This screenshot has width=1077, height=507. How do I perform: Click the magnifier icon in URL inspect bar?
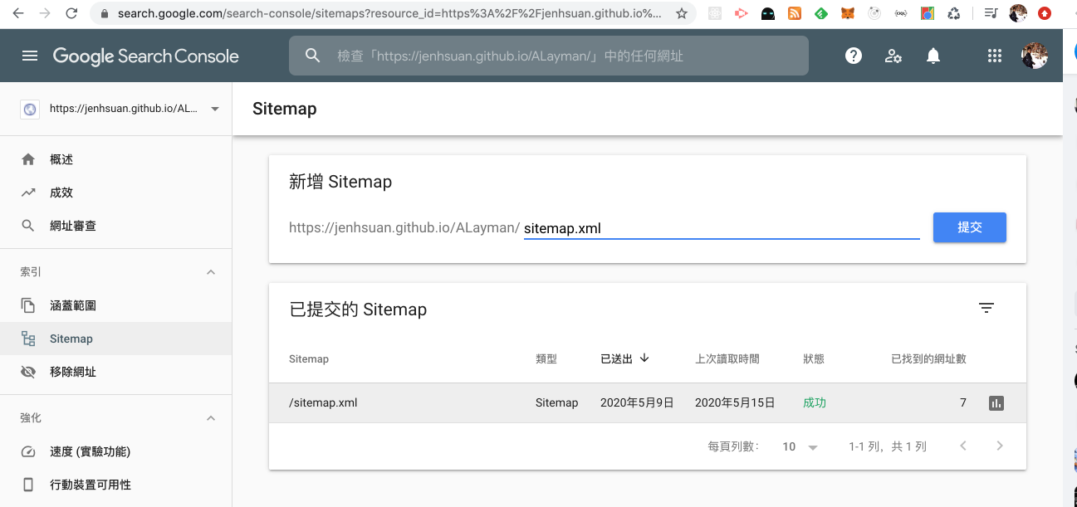coord(313,56)
